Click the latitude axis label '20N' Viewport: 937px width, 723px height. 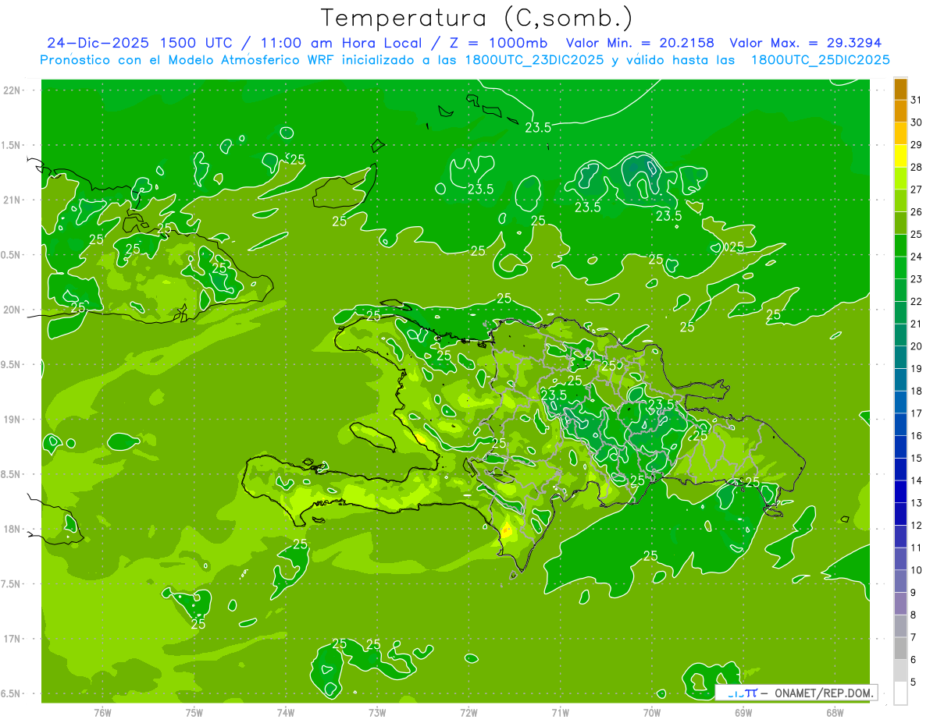12,310
